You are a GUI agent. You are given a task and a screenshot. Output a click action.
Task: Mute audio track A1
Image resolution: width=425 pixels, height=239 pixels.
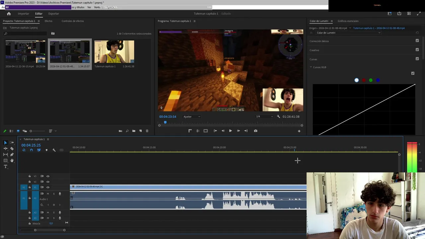coord(48,194)
